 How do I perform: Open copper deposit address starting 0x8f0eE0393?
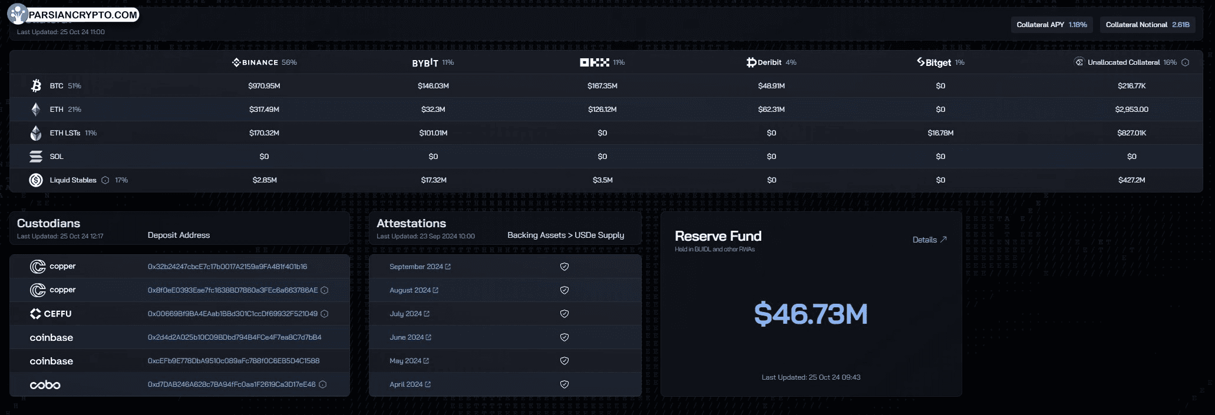tap(233, 290)
